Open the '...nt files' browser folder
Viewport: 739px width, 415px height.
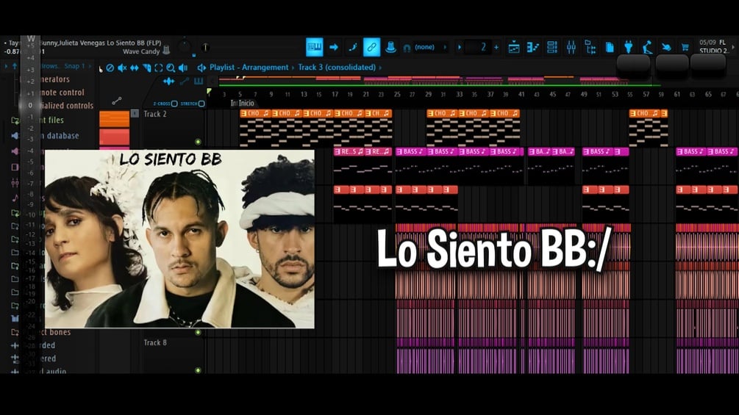(52, 120)
